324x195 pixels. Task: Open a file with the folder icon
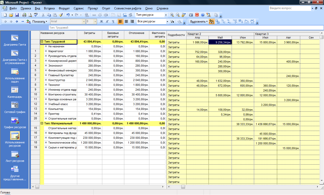tap(11, 15)
